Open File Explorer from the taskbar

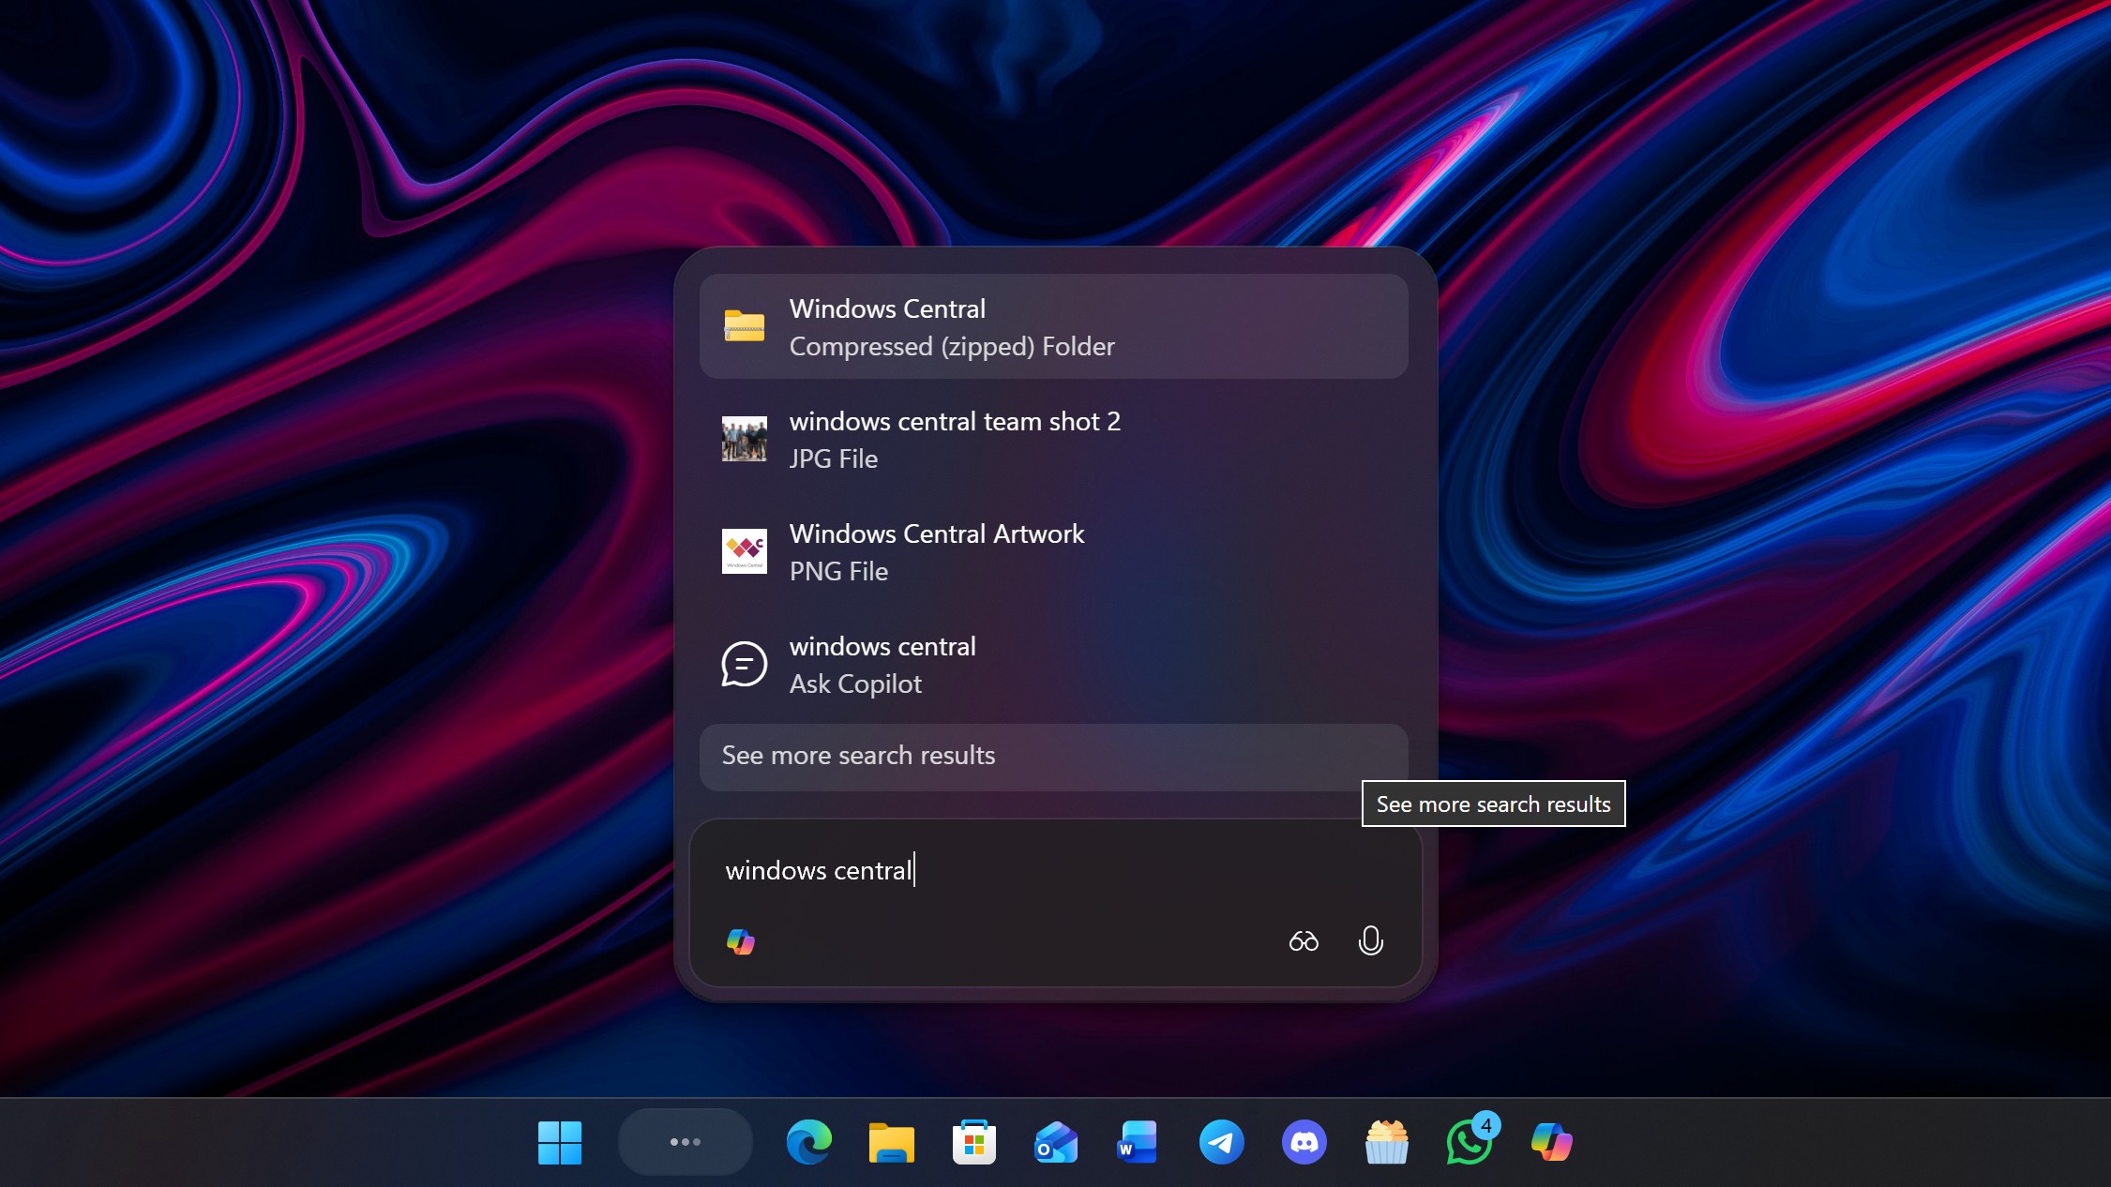tap(891, 1142)
